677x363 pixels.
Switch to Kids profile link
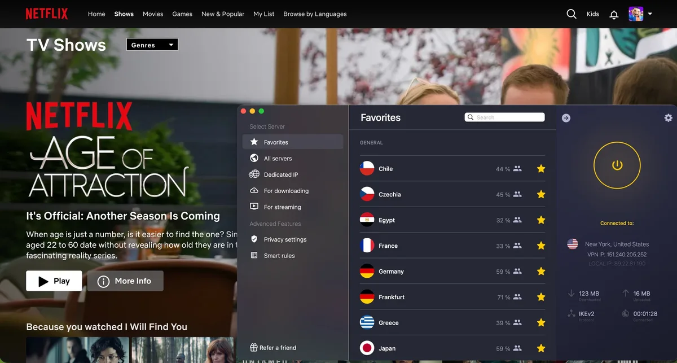pyautogui.click(x=593, y=14)
